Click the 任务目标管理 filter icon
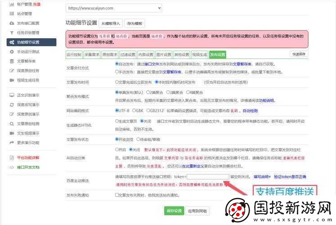 click(x=12, y=33)
